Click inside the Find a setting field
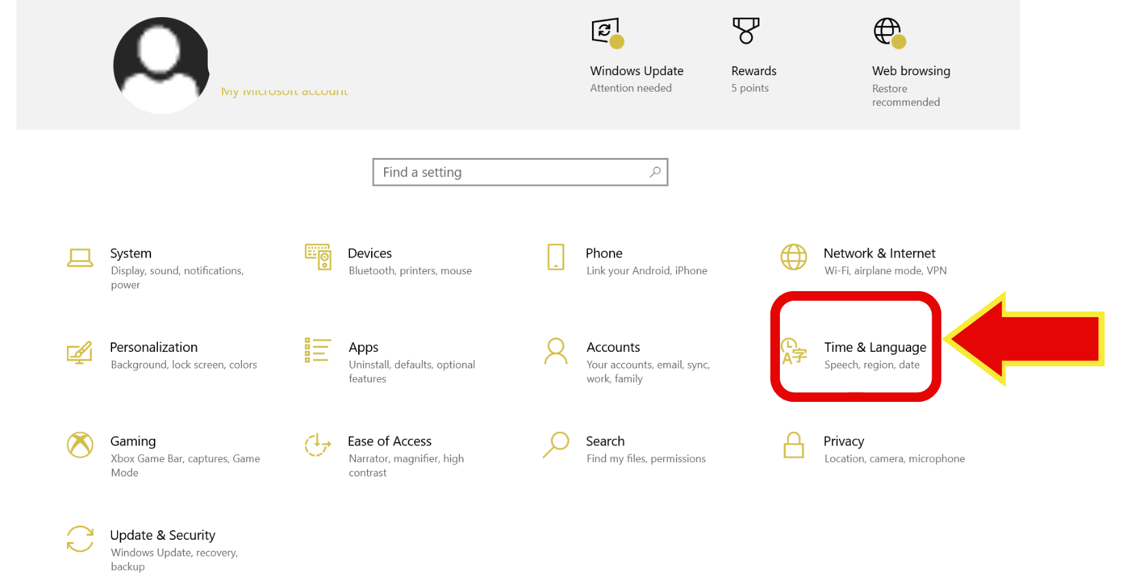Image resolution: width=1121 pixels, height=585 pixels. 520,172
